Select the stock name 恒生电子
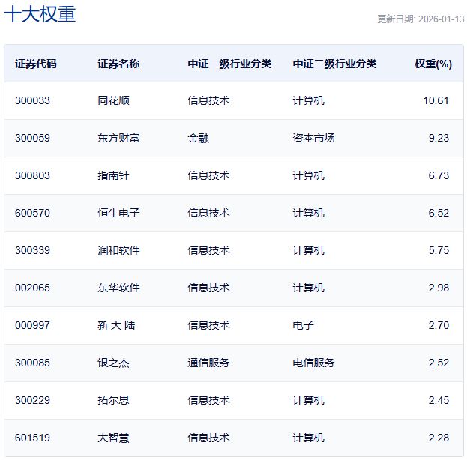This screenshot has height=460, width=467. [x=118, y=213]
